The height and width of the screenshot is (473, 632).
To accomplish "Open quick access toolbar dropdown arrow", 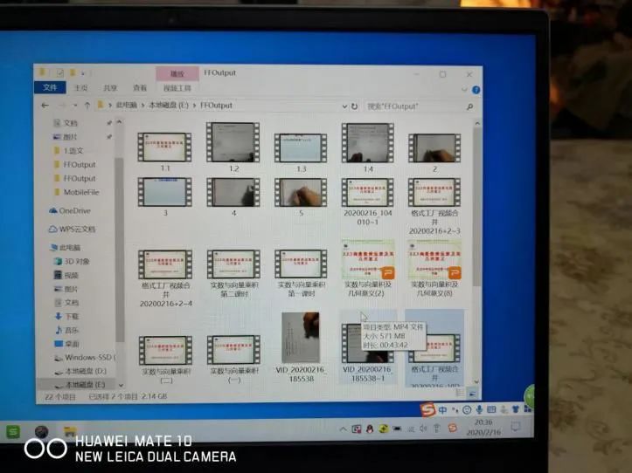I will 83,73.
